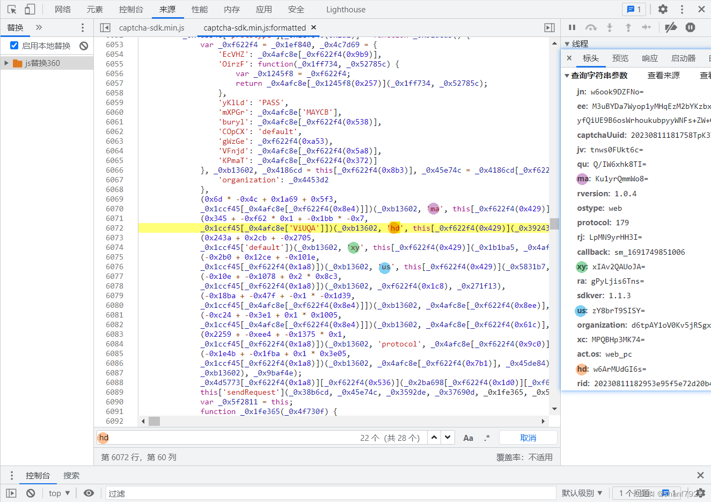Set breakpoint on line number 6072
Viewport: 711px width, 502px height.
click(x=114, y=228)
